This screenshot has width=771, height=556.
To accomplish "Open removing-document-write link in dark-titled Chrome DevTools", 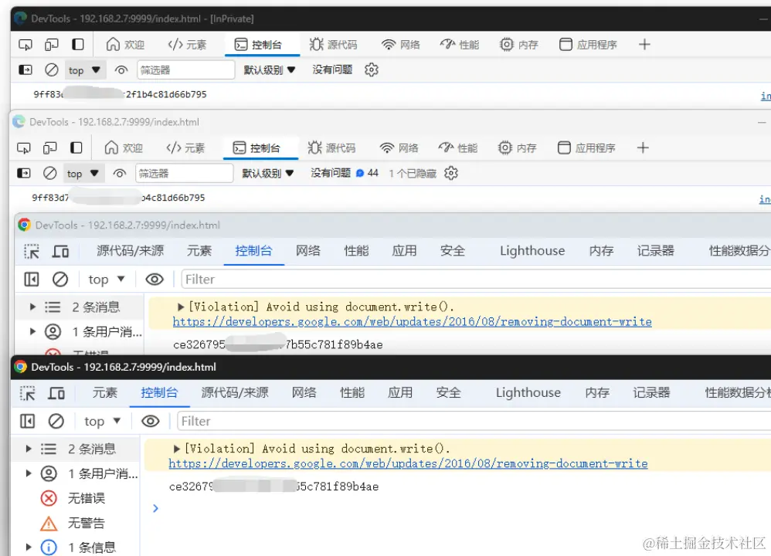I will (408, 463).
